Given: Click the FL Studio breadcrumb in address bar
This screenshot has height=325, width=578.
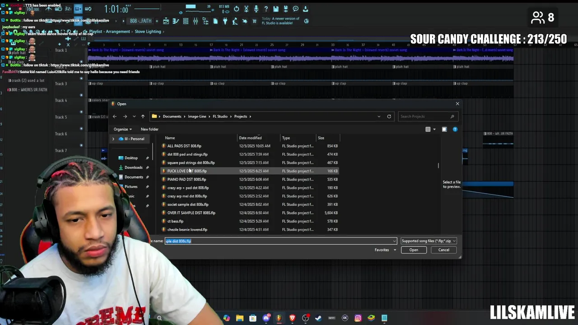Looking at the screenshot, I should click(x=220, y=116).
